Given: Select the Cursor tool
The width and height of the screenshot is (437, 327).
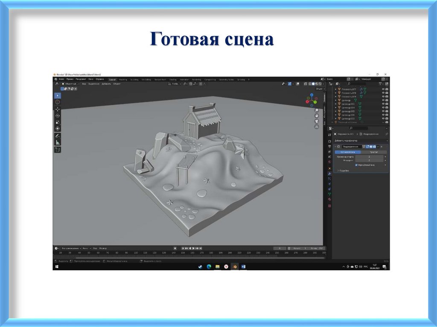Looking at the screenshot, I should (x=58, y=102).
